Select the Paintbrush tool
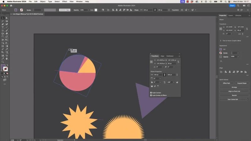Image resolution: width=251 pixels, height=141 pixels. coord(7,30)
